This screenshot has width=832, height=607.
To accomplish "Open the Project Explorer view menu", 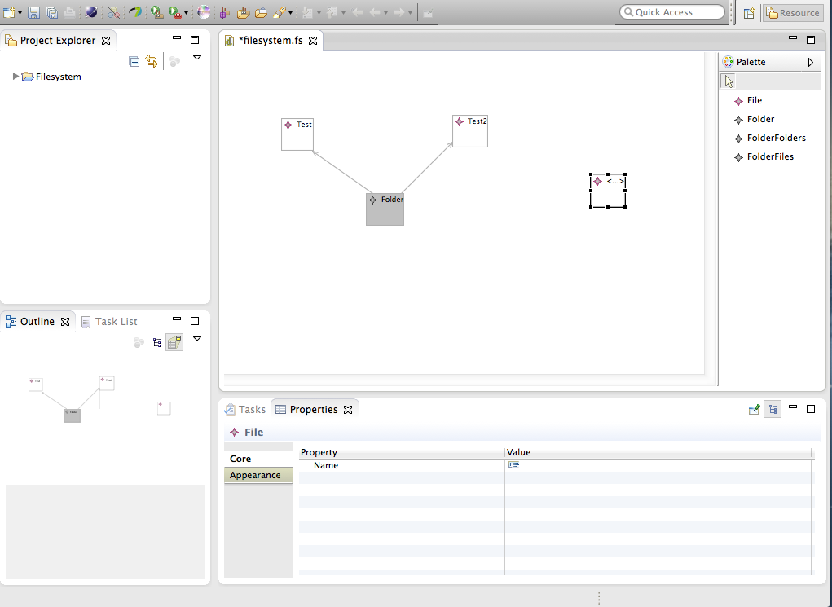I will coord(197,57).
